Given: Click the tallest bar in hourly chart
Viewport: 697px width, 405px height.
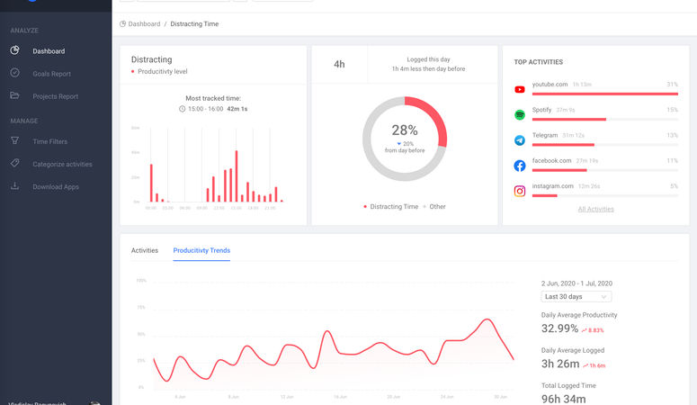Looking at the screenshot, I should (237, 176).
